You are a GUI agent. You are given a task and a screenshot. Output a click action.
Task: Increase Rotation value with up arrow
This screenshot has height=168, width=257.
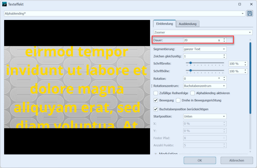pos(224,77)
